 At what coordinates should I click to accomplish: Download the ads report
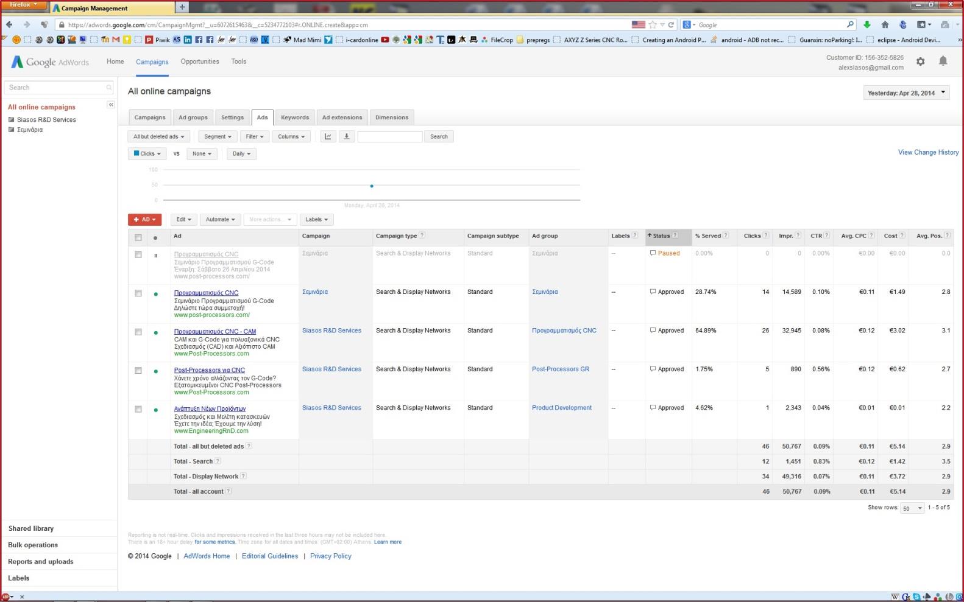point(346,136)
